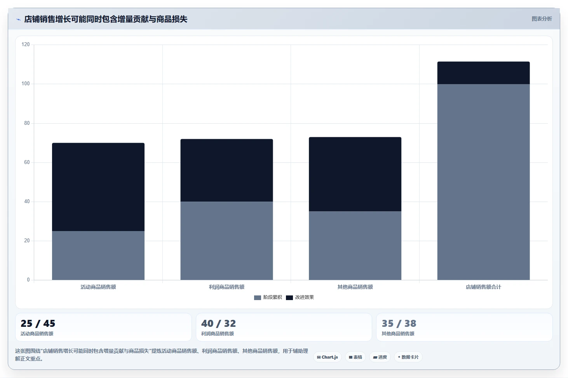Click the 阶段累积 legend color swatch
Viewport: 568px width, 378px height.
[258, 298]
